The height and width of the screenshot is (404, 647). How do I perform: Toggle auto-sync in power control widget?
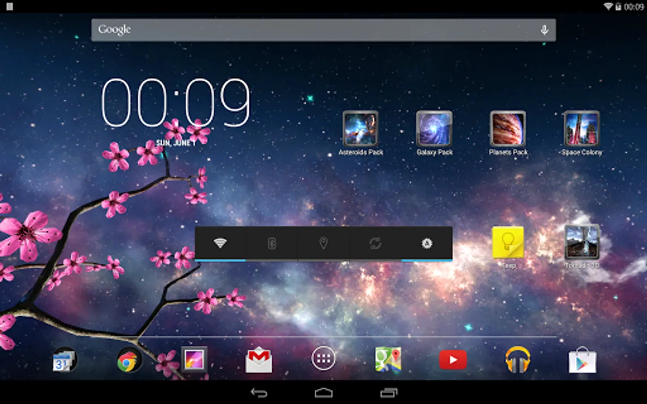[375, 243]
